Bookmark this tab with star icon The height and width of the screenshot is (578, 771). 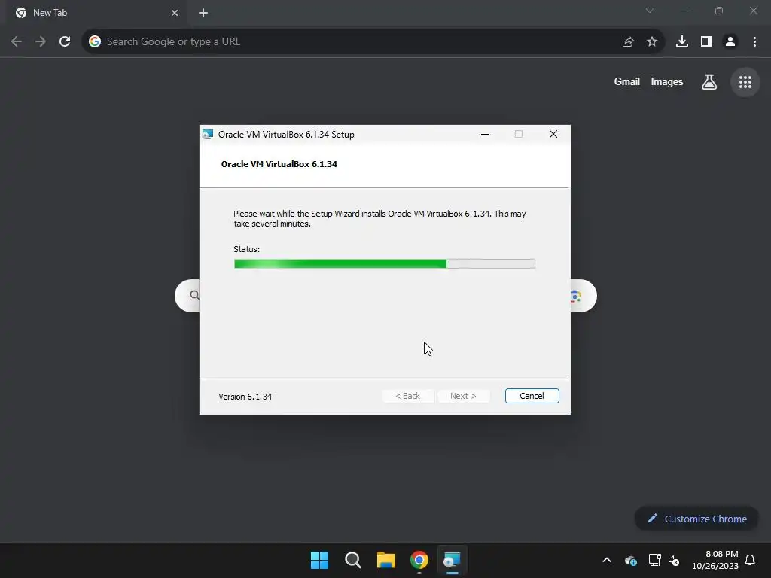tap(652, 42)
